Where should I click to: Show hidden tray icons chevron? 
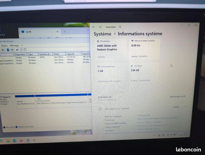pyautogui.click(x=155, y=135)
